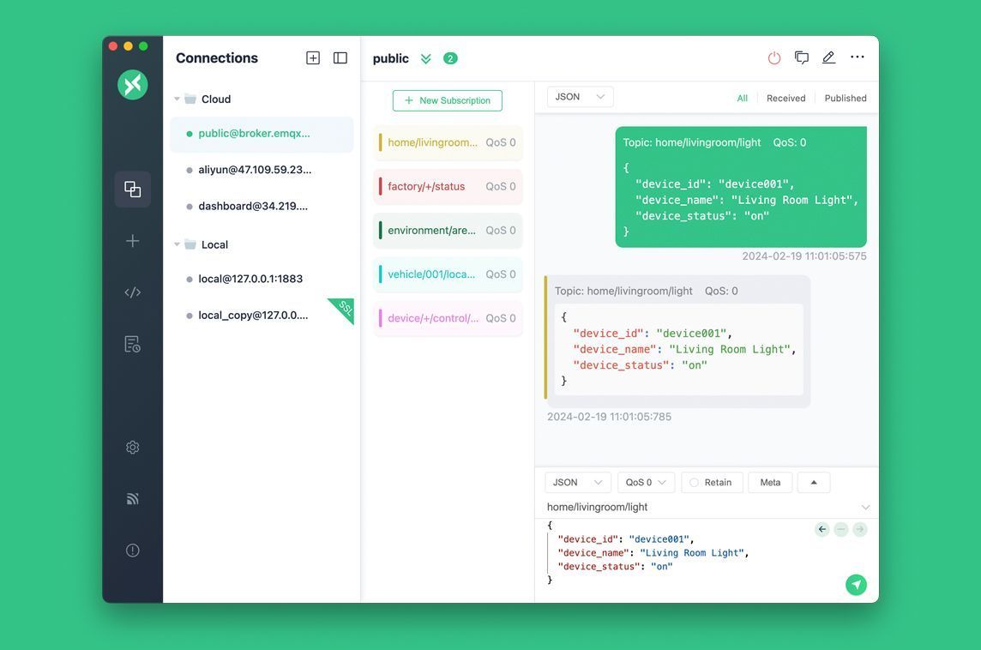
Task: Add new connection with plus-square icon
Action: click(313, 58)
